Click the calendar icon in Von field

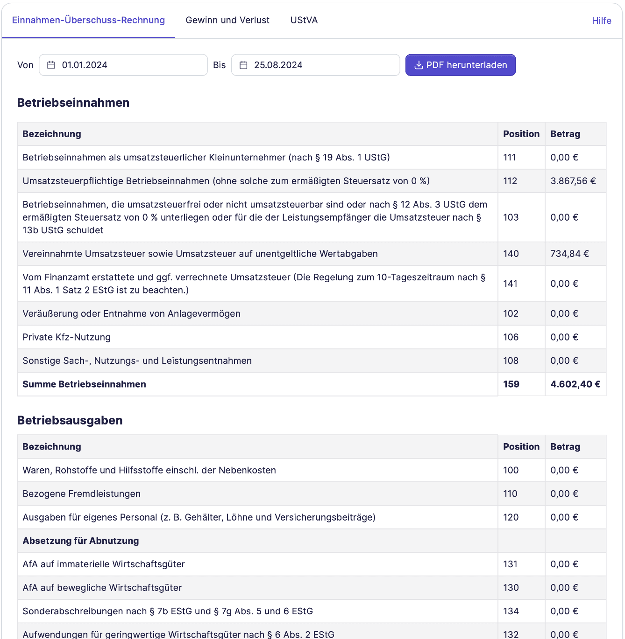(x=51, y=65)
